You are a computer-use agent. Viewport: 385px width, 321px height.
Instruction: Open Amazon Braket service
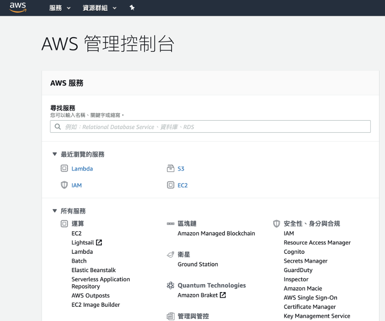coord(198,295)
